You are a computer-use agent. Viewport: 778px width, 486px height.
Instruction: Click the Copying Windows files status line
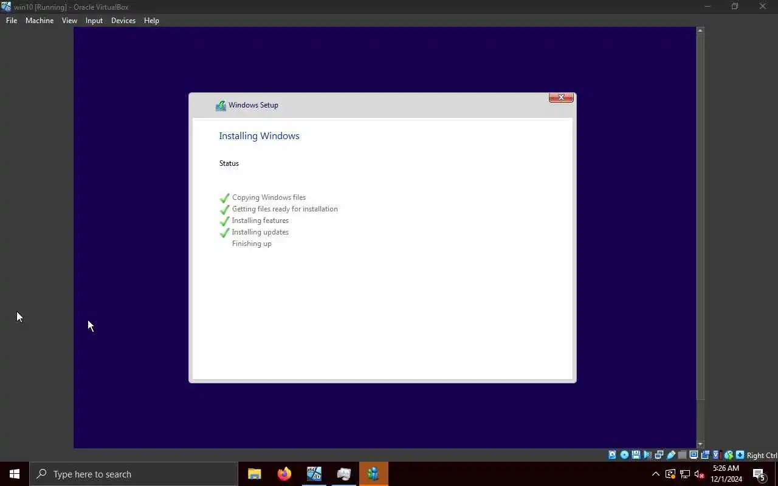click(269, 197)
